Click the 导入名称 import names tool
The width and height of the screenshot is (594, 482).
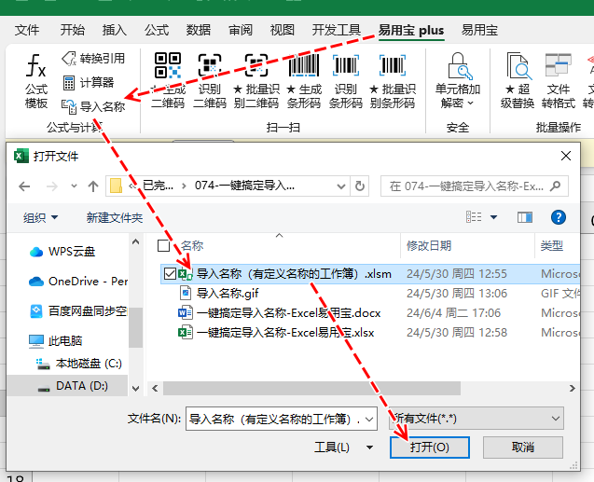click(x=93, y=106)
